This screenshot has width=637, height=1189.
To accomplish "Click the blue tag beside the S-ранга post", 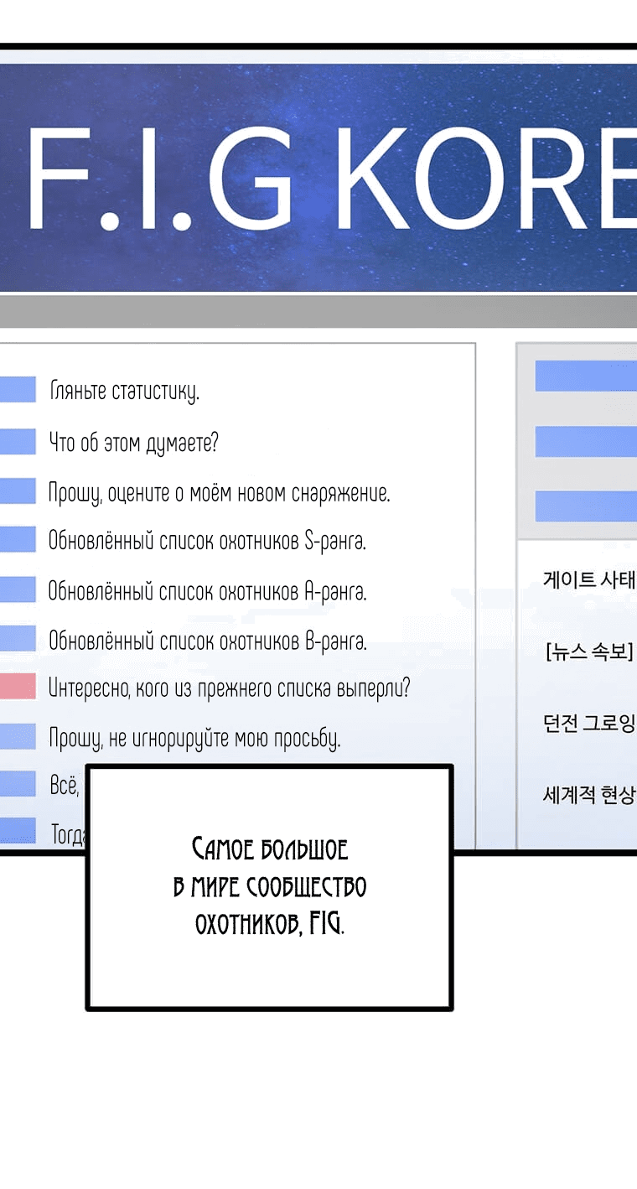I will tap(18, 539).
